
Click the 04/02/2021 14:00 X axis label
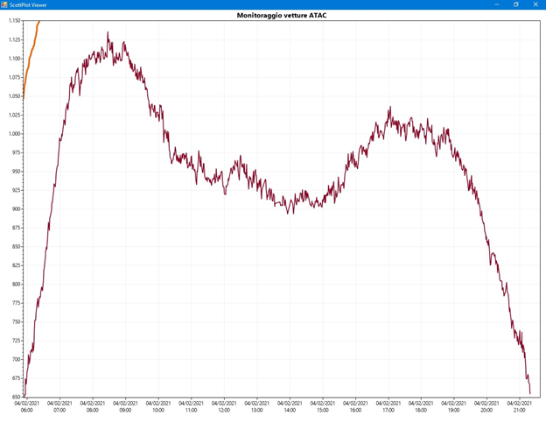point(290,406)
